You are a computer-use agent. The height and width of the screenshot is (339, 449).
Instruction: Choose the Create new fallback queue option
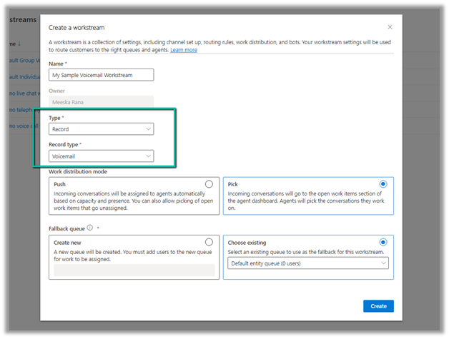[x=209, y=242]
